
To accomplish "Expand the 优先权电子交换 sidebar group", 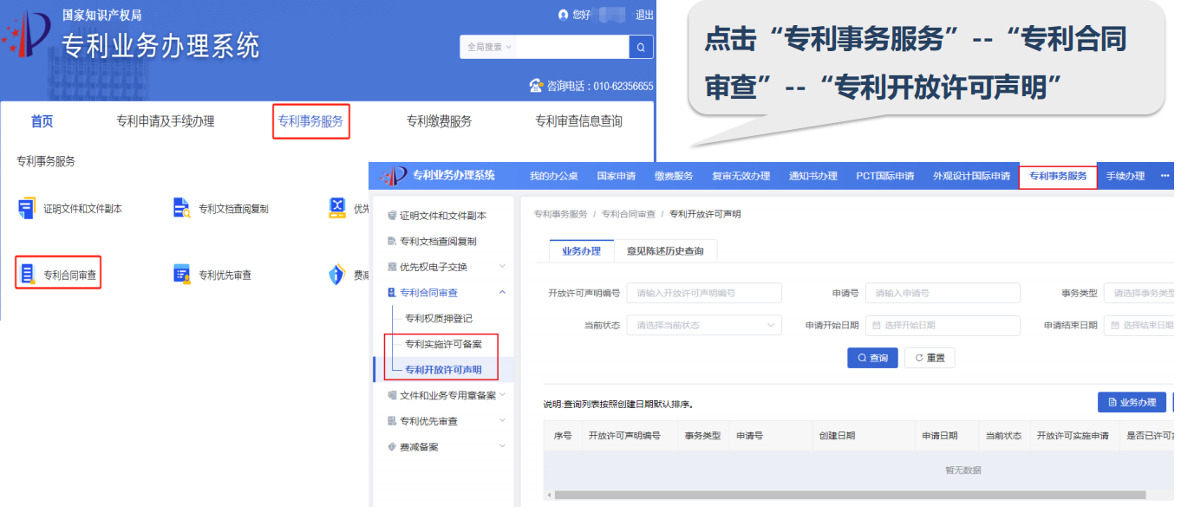I will [502, 267].
